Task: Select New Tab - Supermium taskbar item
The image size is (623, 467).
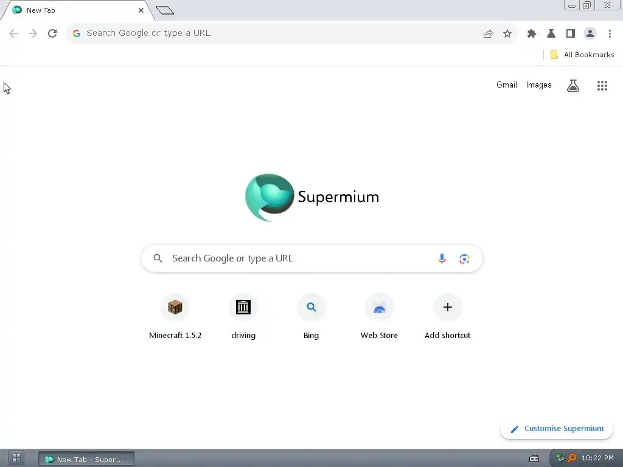Action: click(86, 460)
